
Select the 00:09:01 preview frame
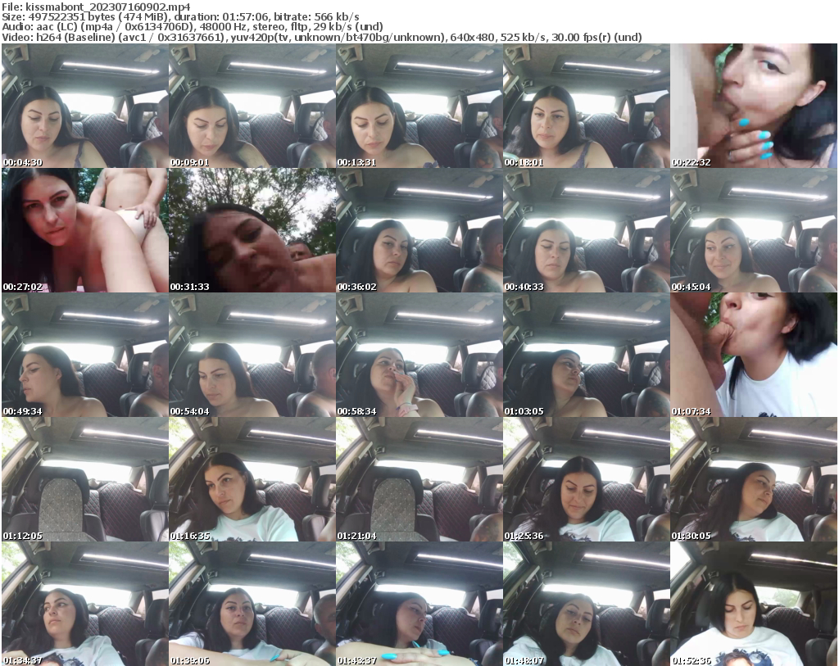click(252, 105)
